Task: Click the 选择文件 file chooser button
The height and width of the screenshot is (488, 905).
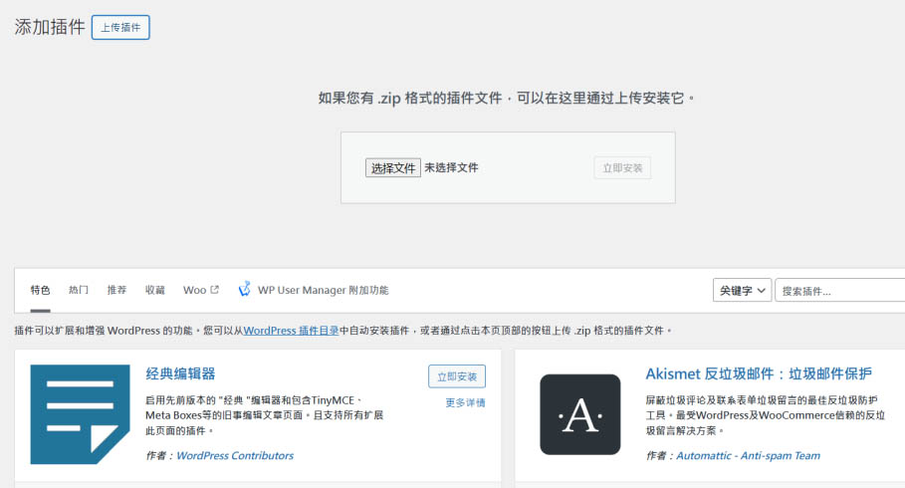Action: (x=393, y=168)
